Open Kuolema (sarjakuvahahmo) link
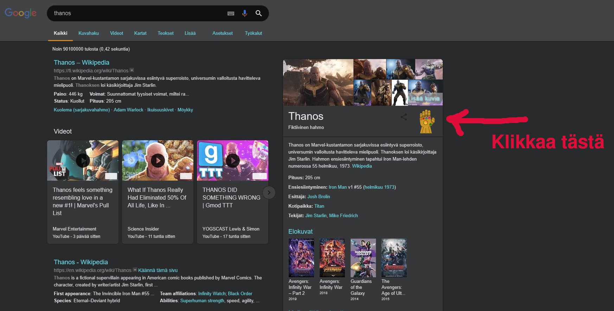614x311 pixels. pyautogui.click(x=82, y=110)
